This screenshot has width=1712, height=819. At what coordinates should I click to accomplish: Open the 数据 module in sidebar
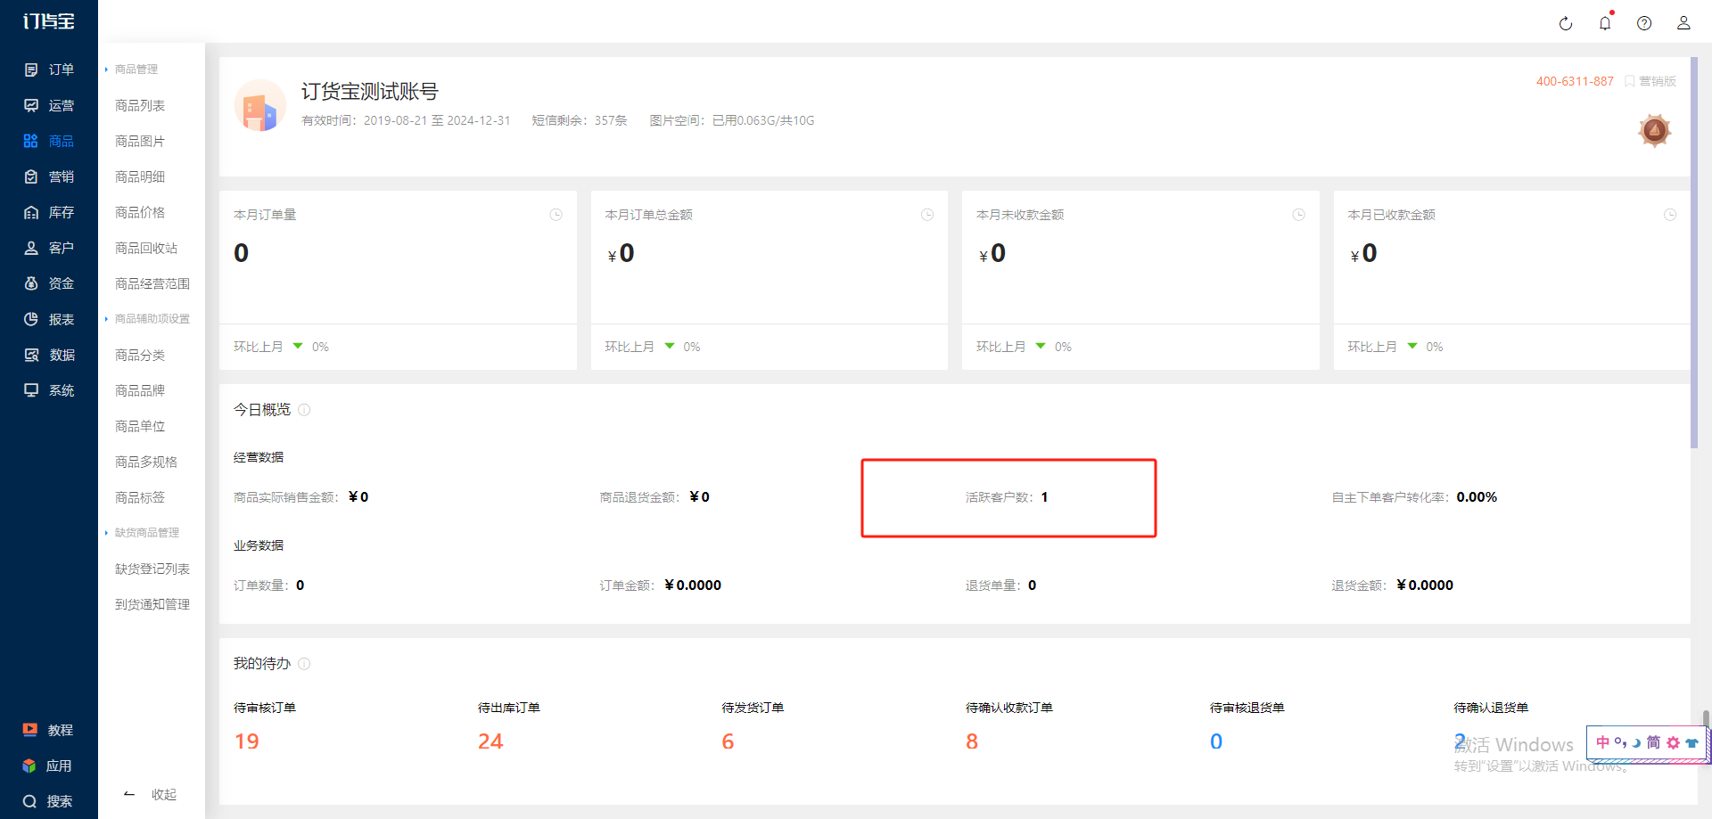click(x=49, y=355)
